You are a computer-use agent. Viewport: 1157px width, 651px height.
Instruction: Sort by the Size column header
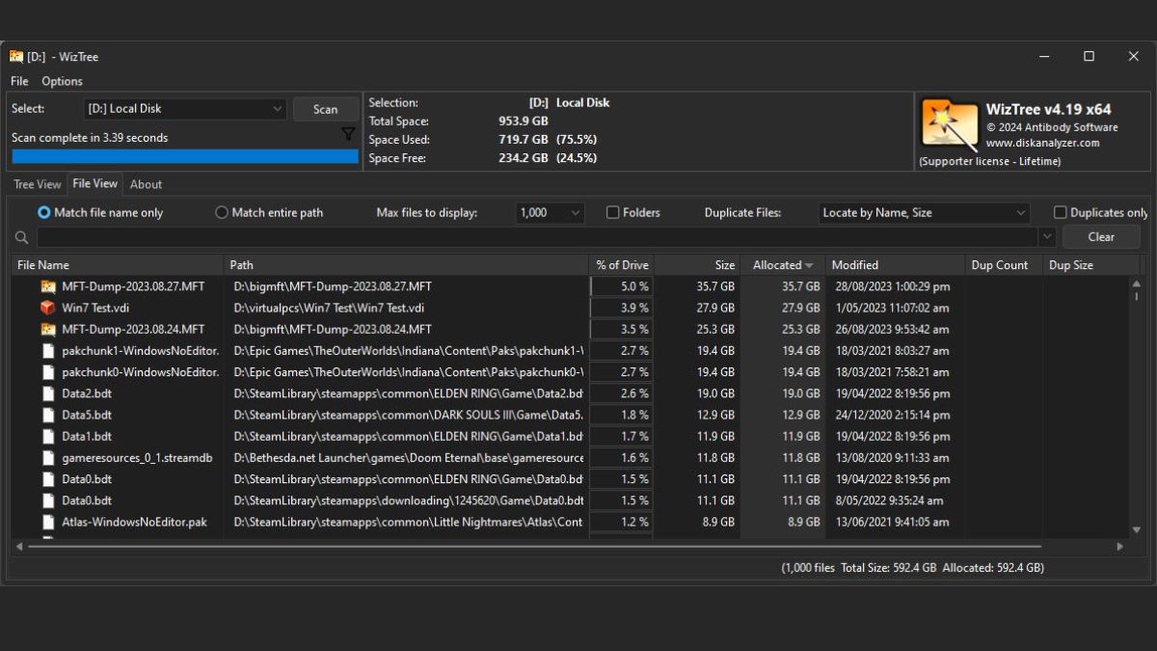(x=697, y=265)
